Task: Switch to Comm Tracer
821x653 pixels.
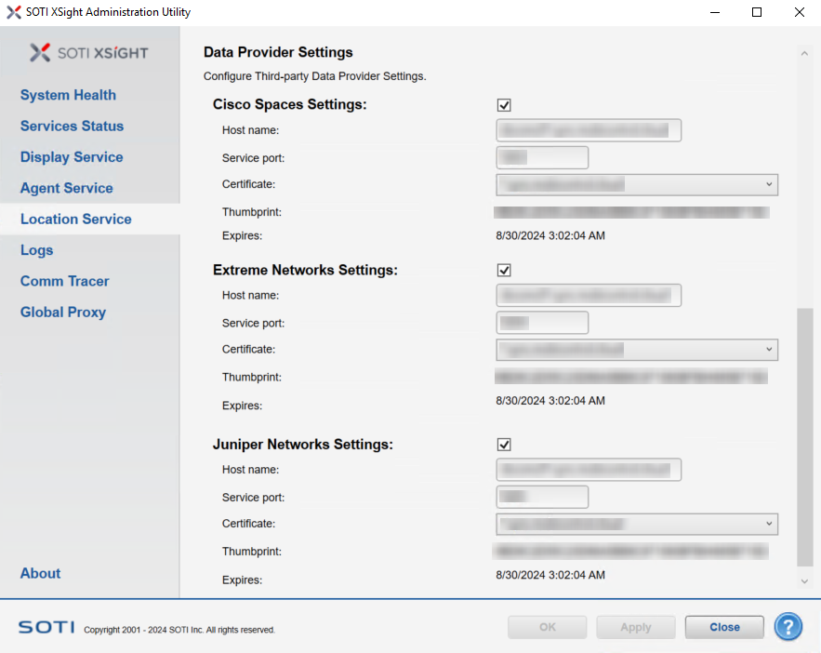Action: click(65, 281)
